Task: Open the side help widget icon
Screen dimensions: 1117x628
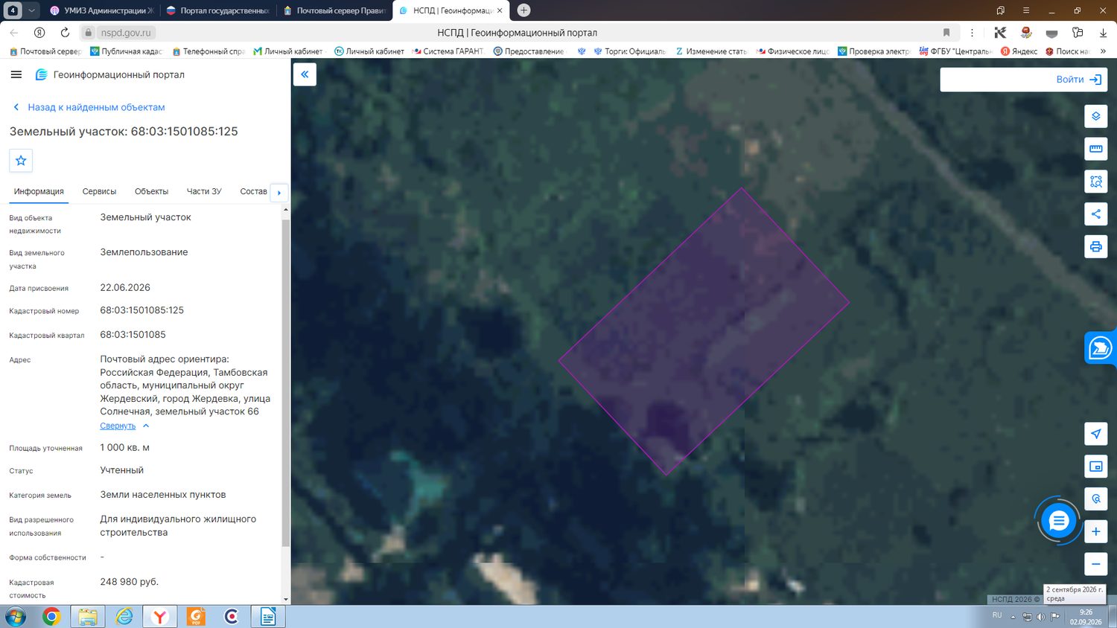Action: [x=1101, y=348]
